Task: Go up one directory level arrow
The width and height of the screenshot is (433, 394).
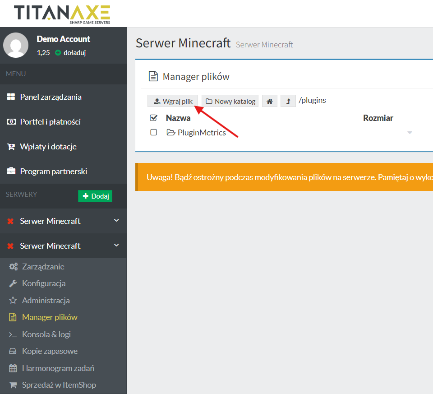Action: click(x=288, y=101)
